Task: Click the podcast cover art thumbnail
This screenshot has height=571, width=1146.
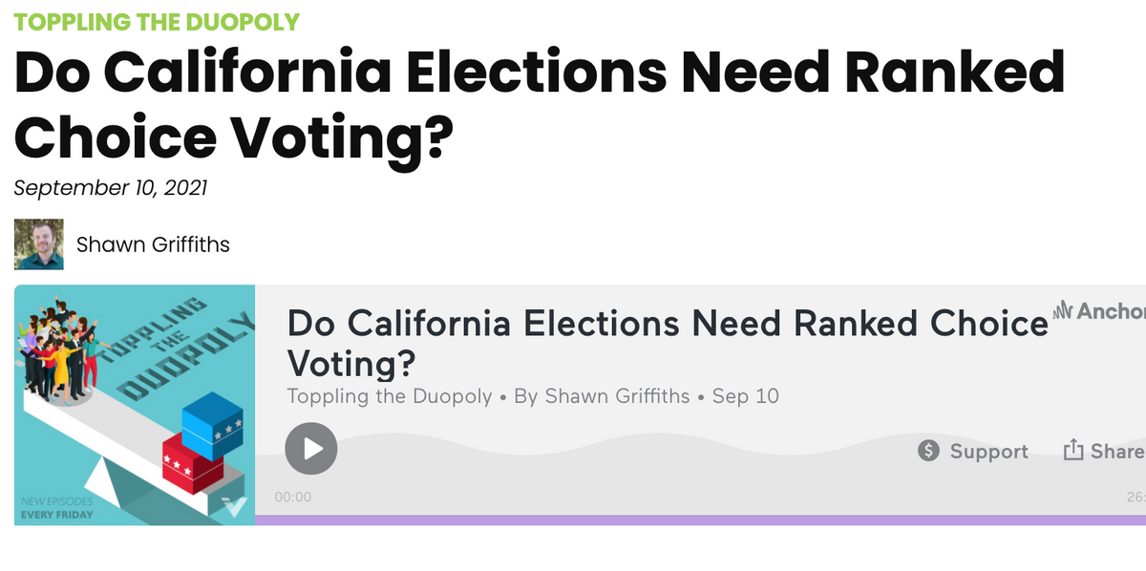Action: point(135,405)
